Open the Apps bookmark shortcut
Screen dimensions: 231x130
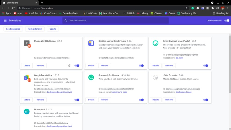point(7,13)
